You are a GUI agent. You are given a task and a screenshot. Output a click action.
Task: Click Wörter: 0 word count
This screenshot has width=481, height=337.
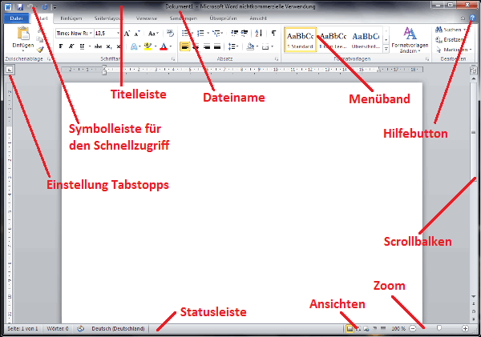click(58, 329)
